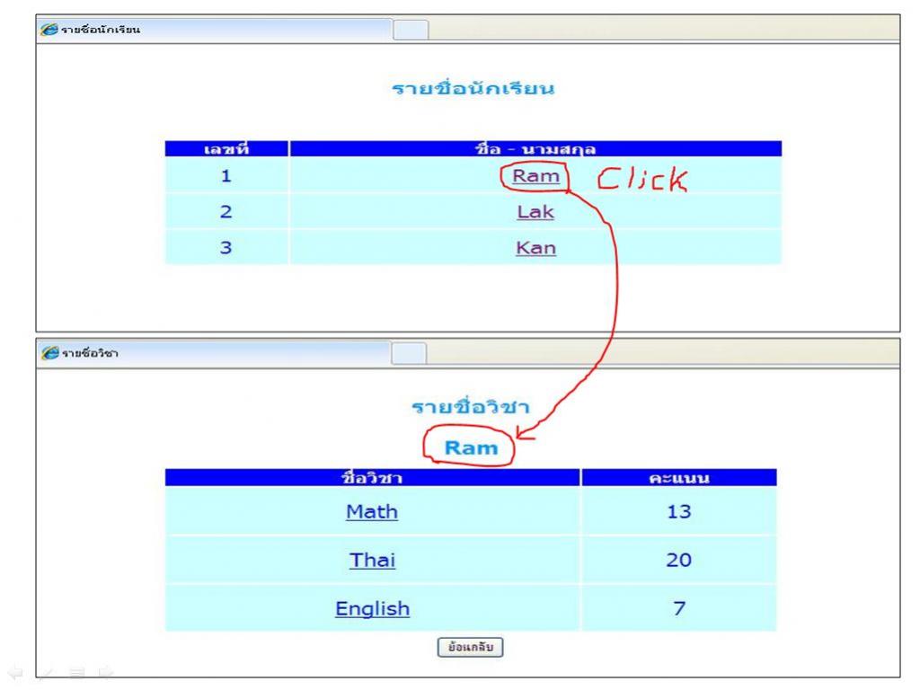
Task: Select the รายชื่อนักเรียน browser tab
Action: point(215,30)
